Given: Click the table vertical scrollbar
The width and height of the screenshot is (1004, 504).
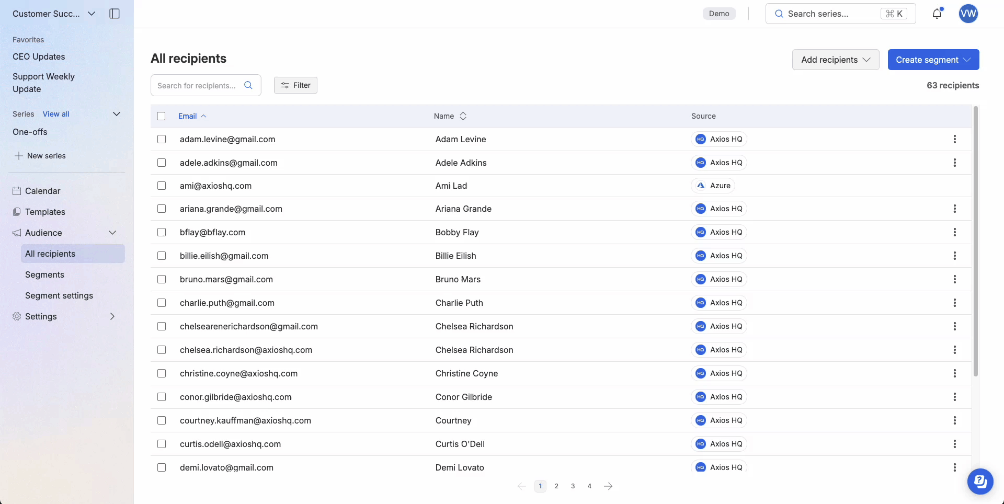Looking at the screenshot, I should [976, 241].
